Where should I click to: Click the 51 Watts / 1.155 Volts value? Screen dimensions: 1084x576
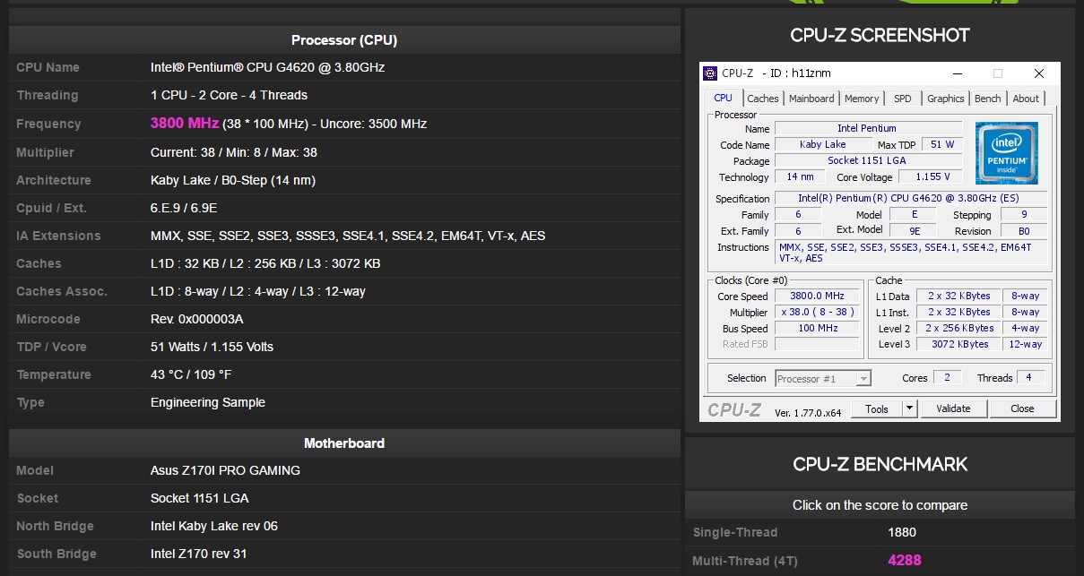[212, 347]
